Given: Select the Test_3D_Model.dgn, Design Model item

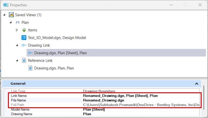Looking at the screenshot, I should point(57,38).
